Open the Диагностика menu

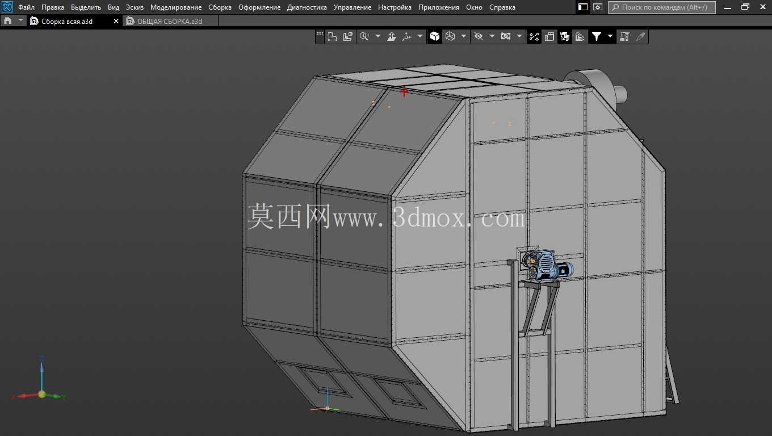tap(307, 7)
